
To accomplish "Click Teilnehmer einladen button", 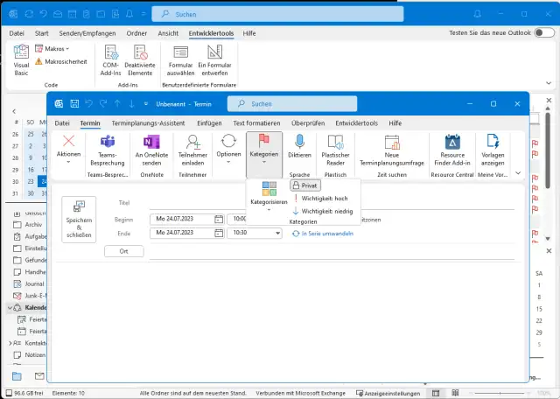I will click(192, 150).
